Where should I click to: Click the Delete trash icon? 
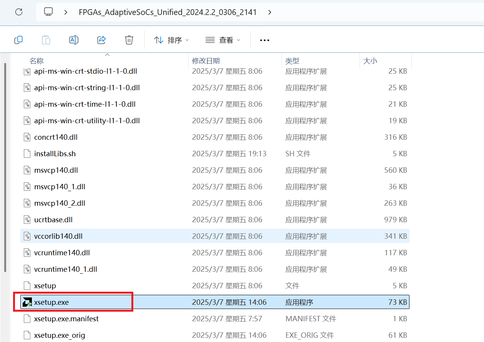[129, 40]
